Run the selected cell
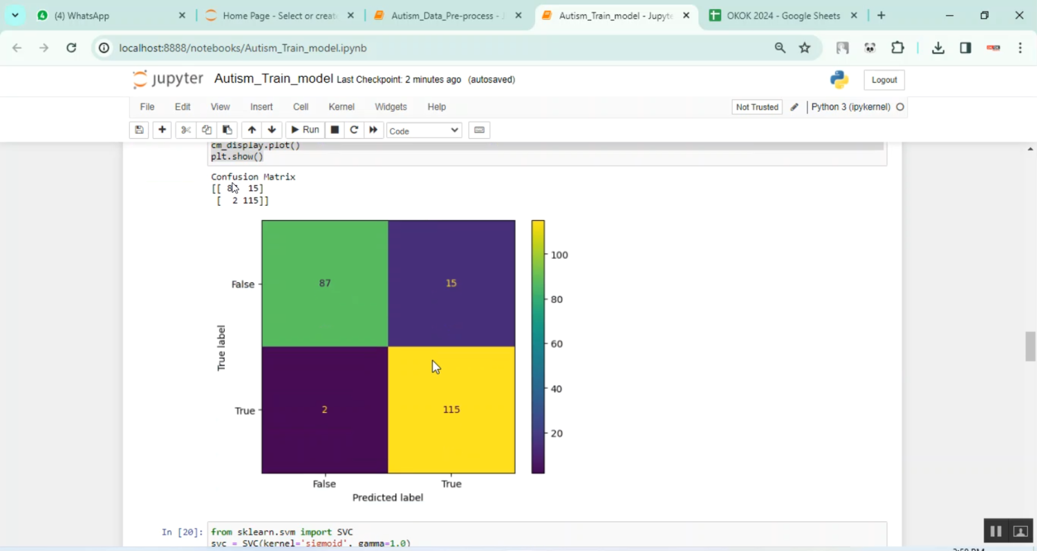Viewport: 1037px width, 551px height. point(305,130)
